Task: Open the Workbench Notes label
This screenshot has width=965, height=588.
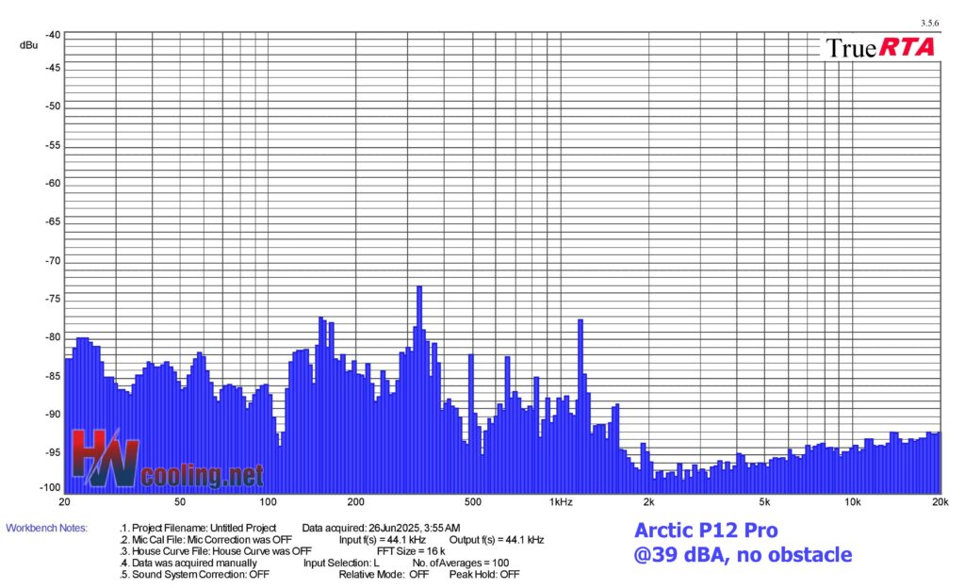Action: (x=46, y=528)
